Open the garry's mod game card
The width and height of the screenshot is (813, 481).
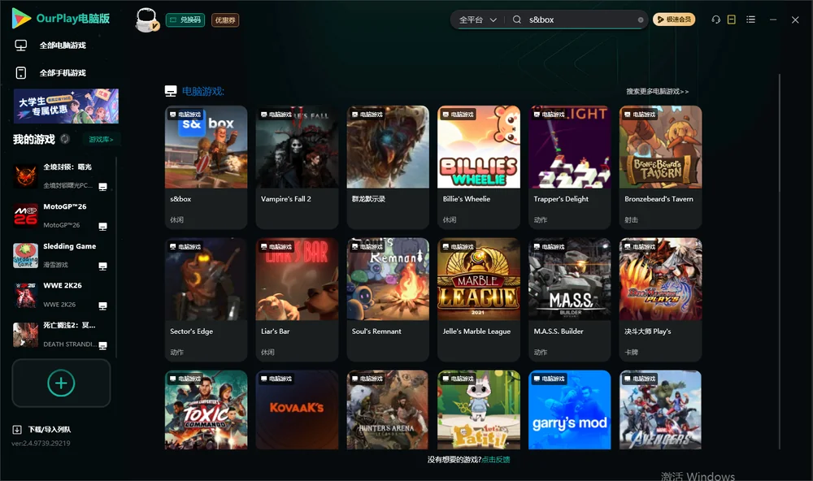[x=569, y=409]
